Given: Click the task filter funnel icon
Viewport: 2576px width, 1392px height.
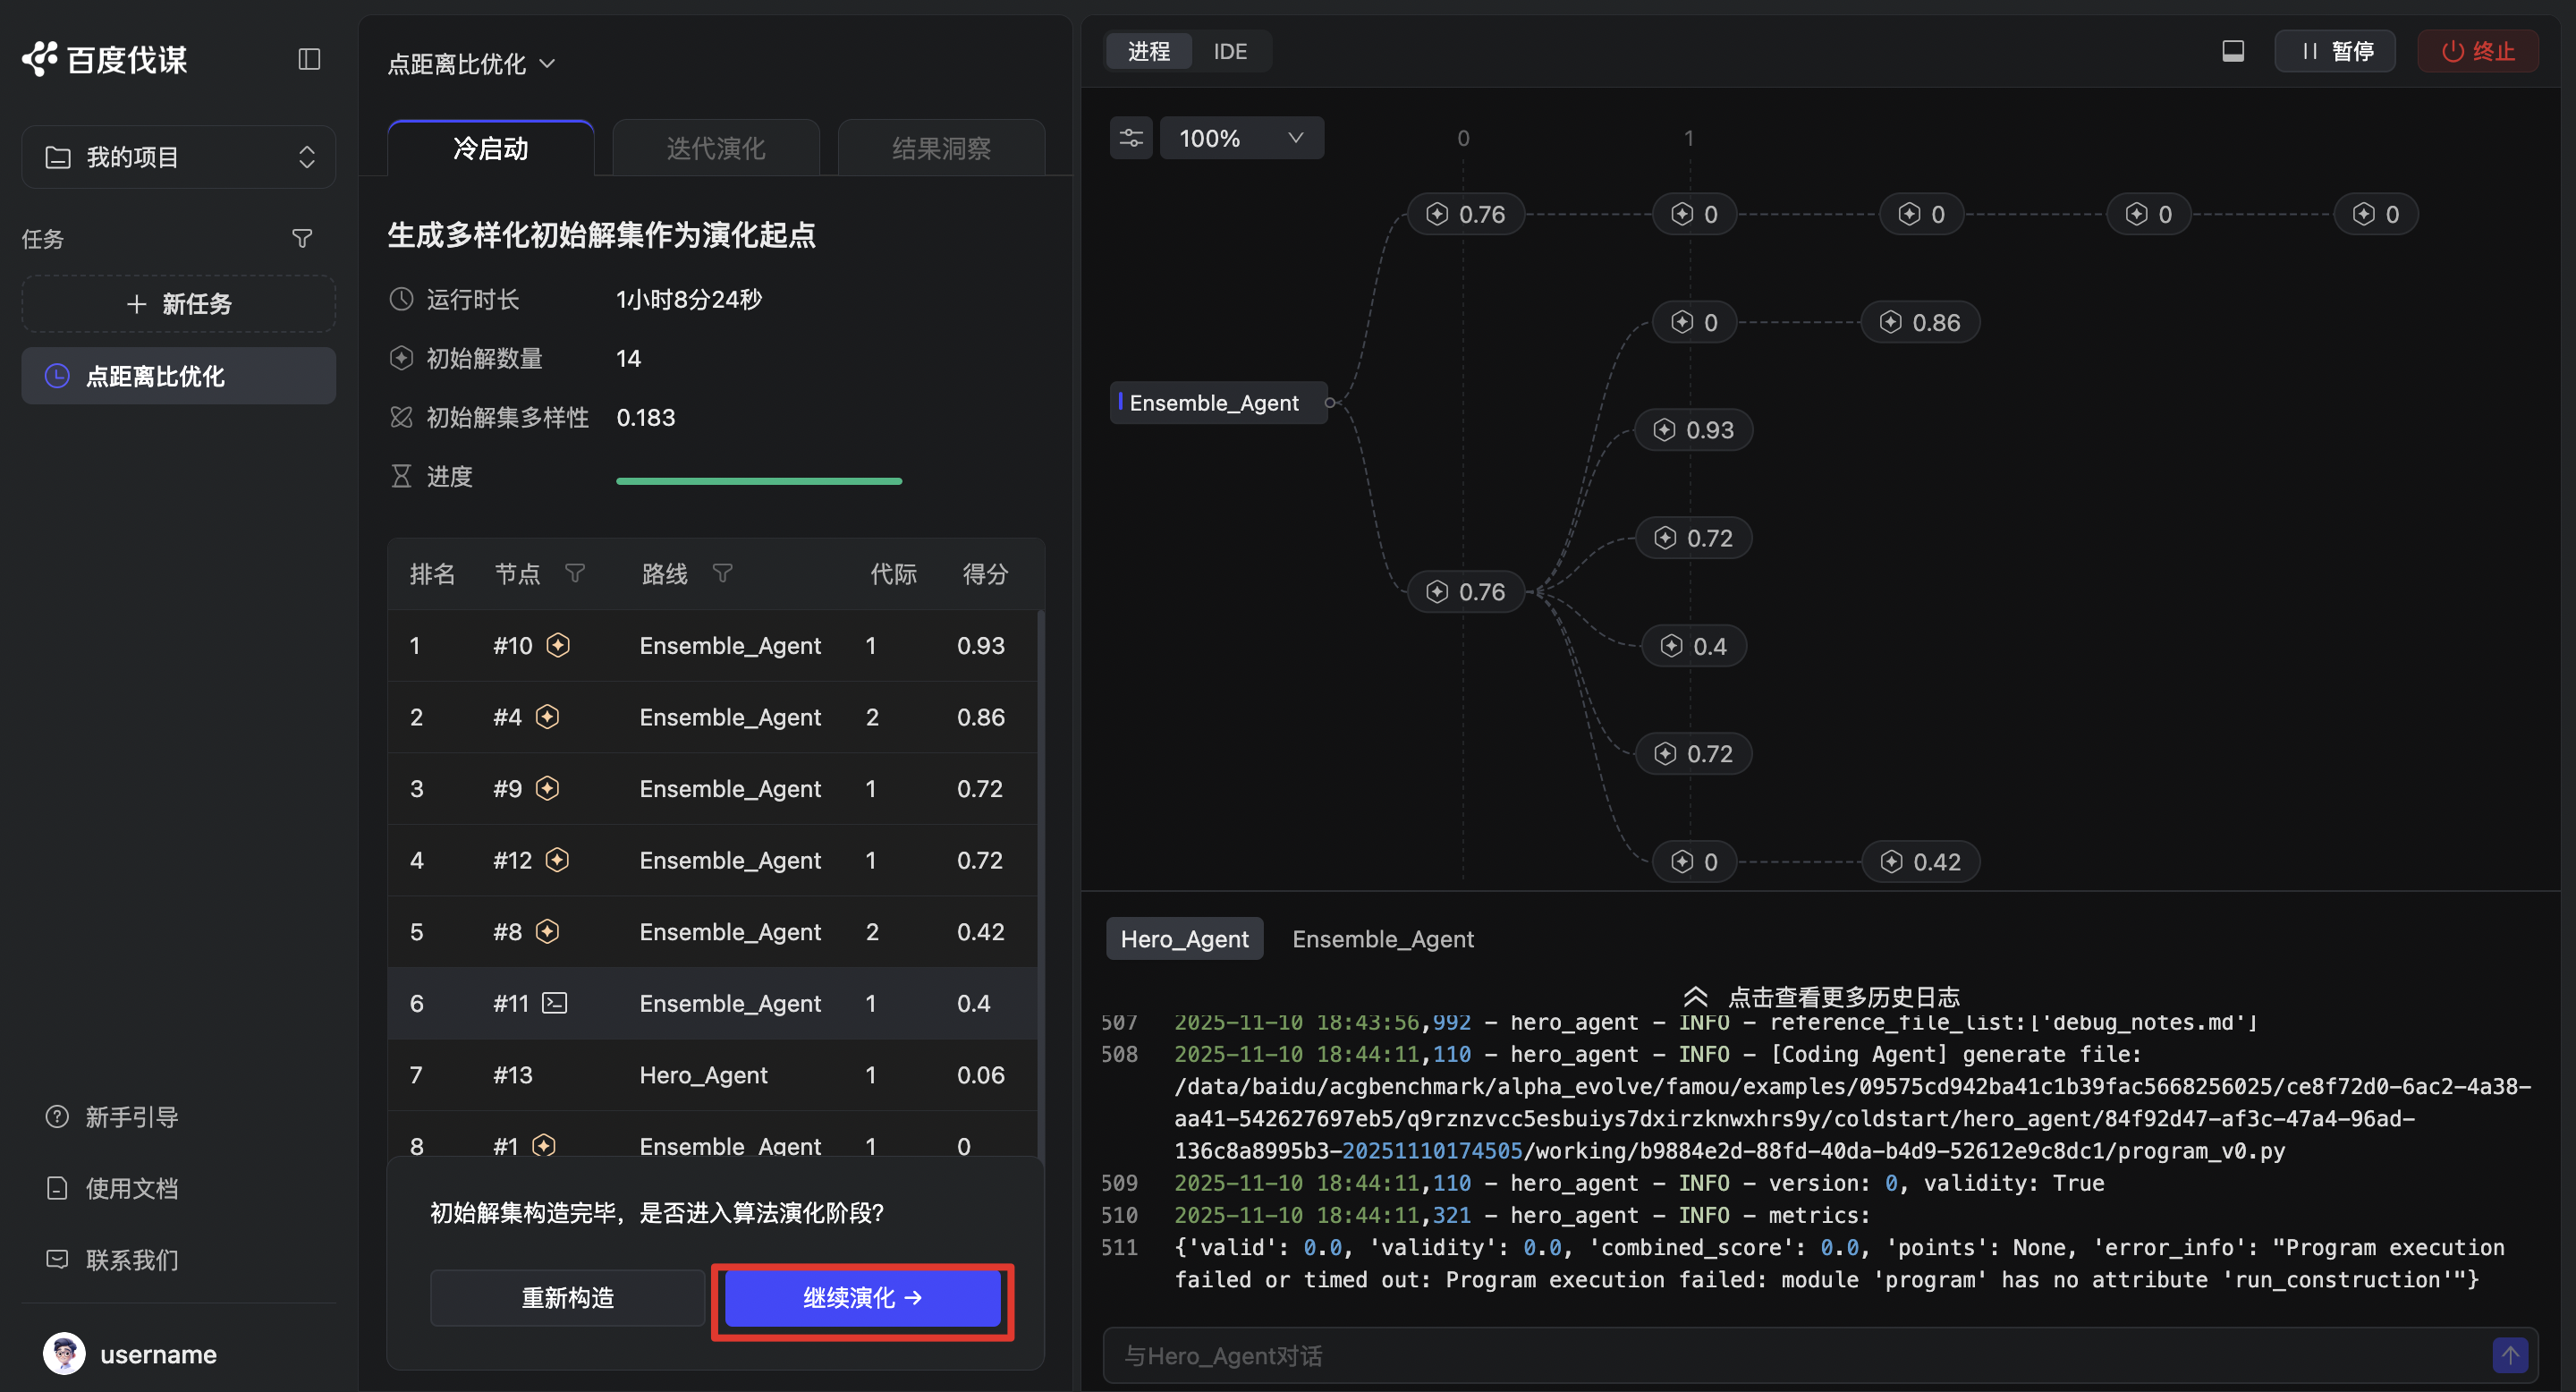Looking at the screenshot, I should click(x=302, y=238).
